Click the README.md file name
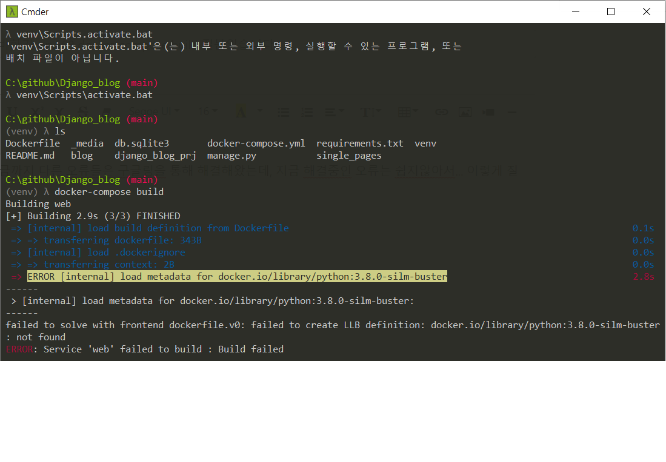This screenshot has width=666, height=462. tap(30, 156)
